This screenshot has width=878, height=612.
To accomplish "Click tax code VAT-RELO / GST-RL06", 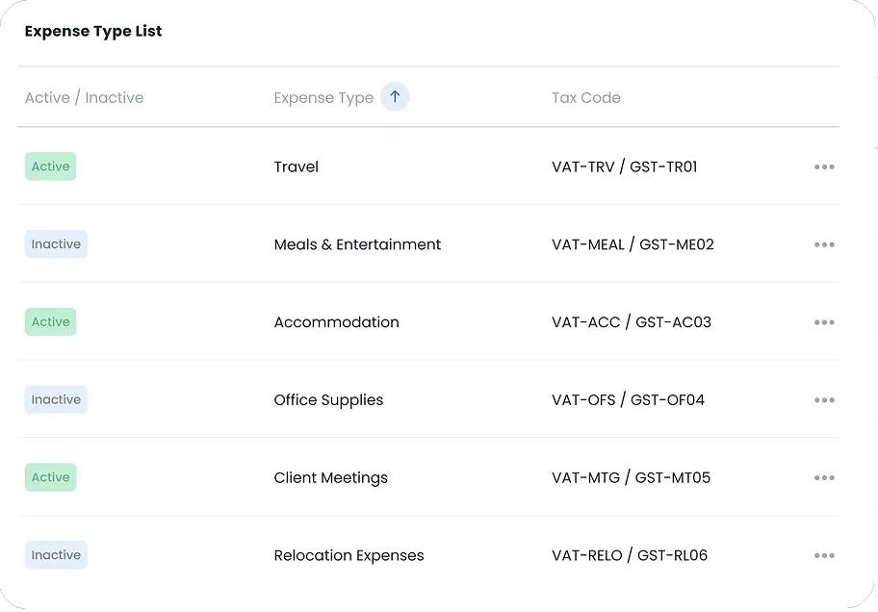I will click(x=630, y=555).
